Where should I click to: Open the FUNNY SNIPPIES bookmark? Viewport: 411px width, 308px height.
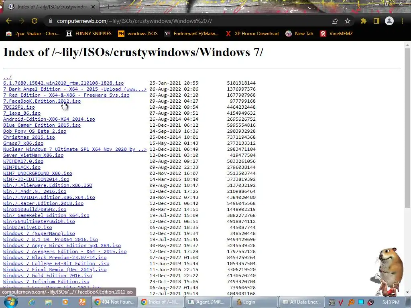tap(89, 34)
